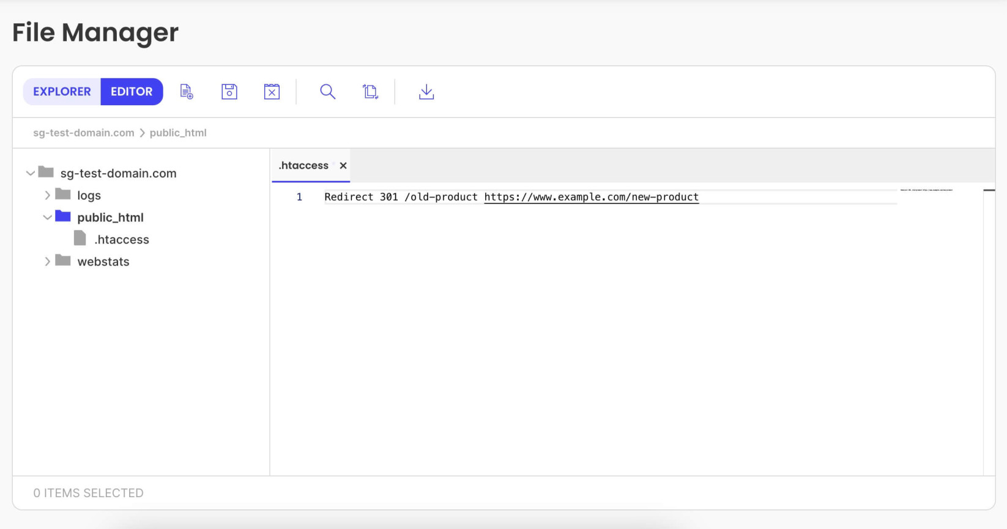Open .htaccess file name in the tree
Viewport: 1007px width, 529px height.
122,239
